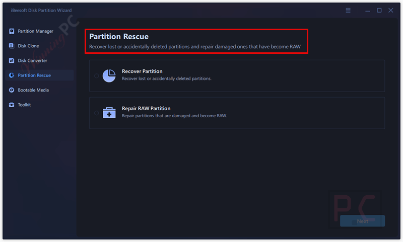
Task: Click the Bootable Media disc icon
Action: click(12, 90)
